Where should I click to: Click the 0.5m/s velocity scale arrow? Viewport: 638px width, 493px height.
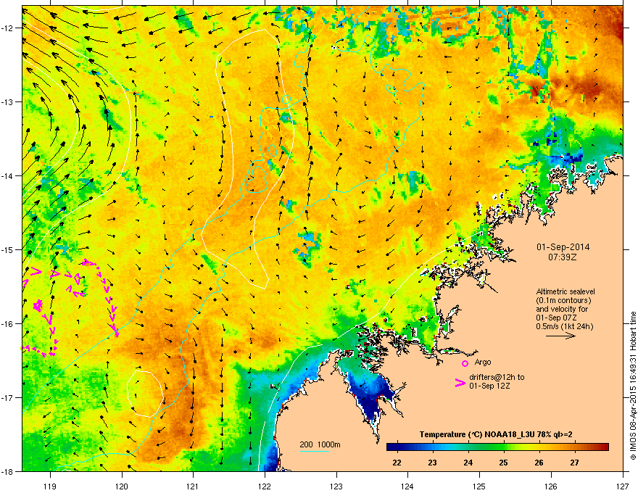[x=560, y=336]
